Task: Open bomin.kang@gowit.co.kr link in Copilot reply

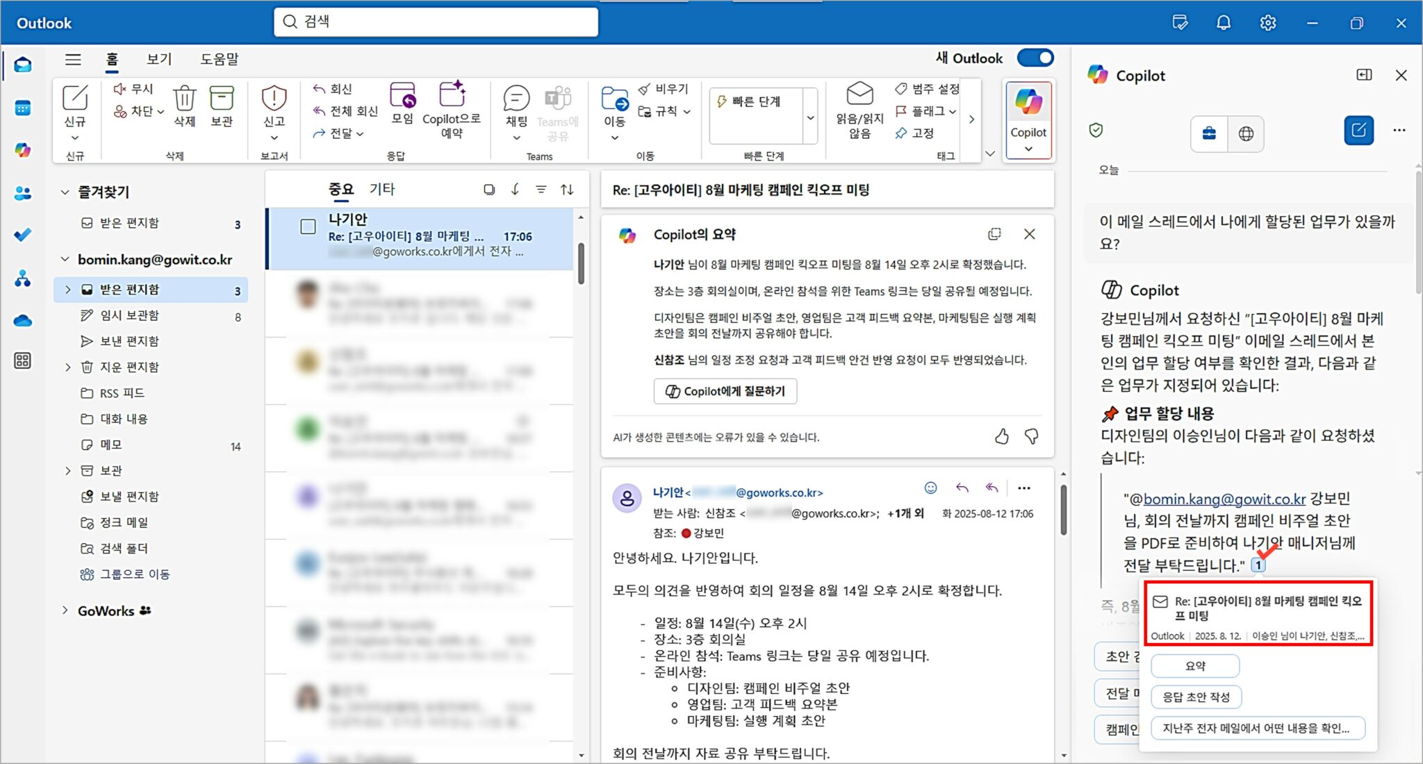Action: pos(1224,499)
